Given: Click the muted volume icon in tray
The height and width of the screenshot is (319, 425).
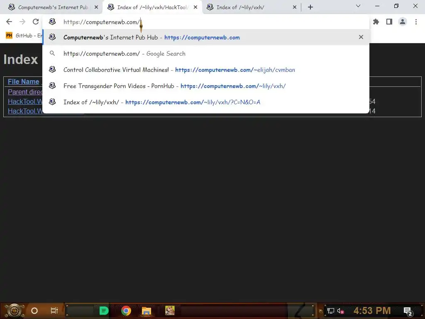Looking at the screenshot, I should 340,311.
